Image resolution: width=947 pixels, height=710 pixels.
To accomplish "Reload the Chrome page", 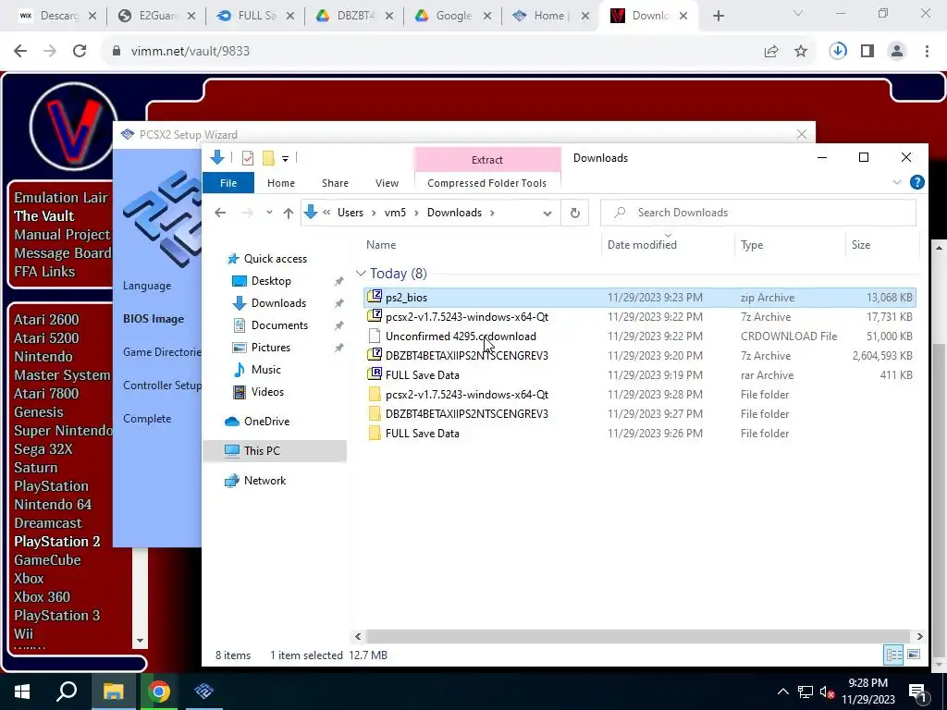I will click(x=80, y=52).
